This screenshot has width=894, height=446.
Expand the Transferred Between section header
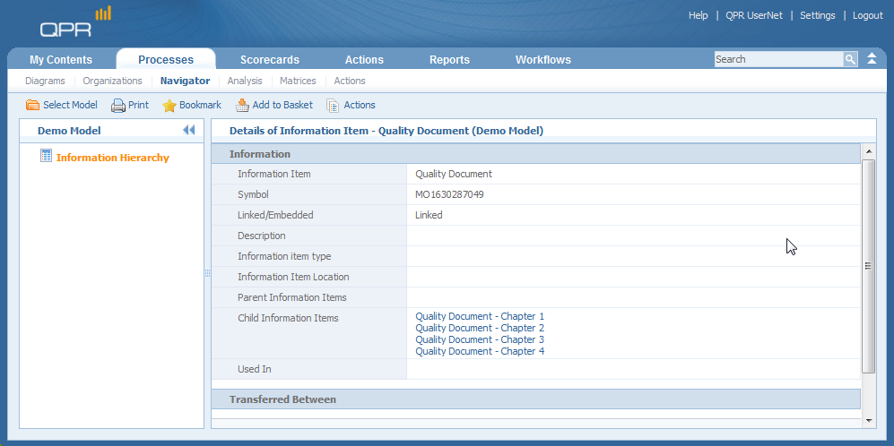click(282, 399)
